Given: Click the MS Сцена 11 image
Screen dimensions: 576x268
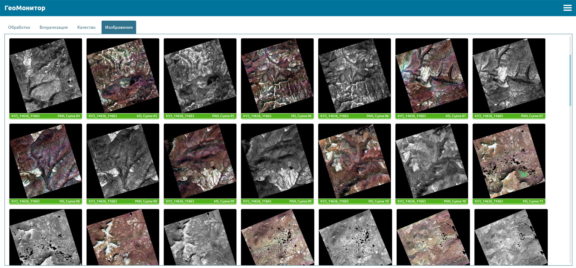Looking at the screenshot, I should coord(509,161).
